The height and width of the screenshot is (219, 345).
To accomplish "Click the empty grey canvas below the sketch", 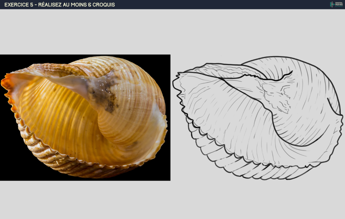I will point(257,200).
